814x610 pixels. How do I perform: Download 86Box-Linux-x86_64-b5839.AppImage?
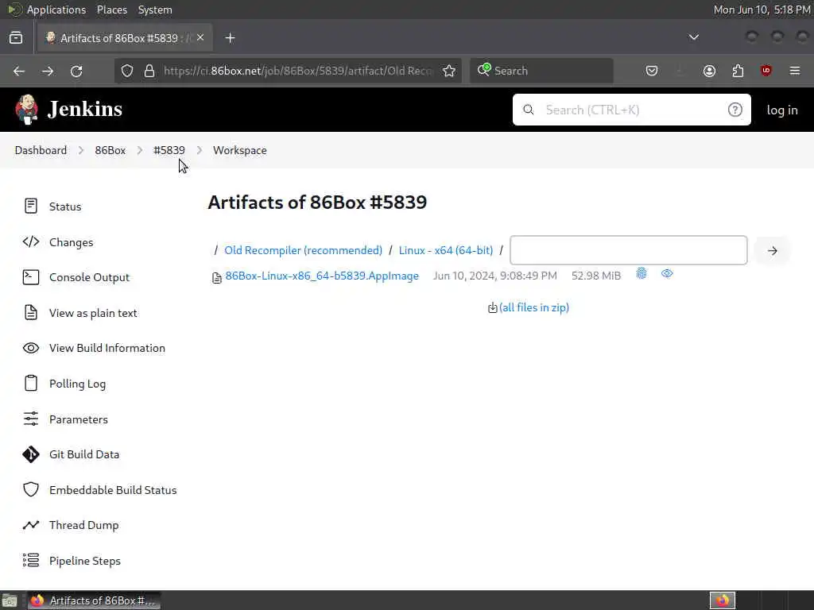click(x=322, y=276)
